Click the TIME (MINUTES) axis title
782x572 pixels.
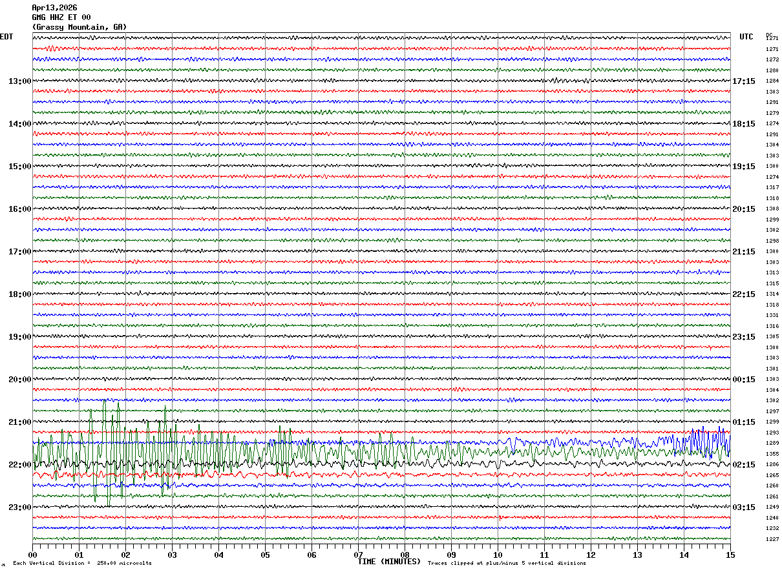389,562
